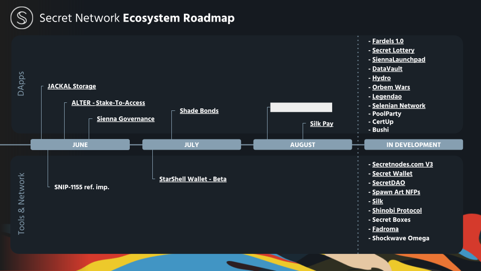Image resolution: width=481 pixels, height=271 pixels.
Task: Click the Secret Network S logo
Action: 22,18
